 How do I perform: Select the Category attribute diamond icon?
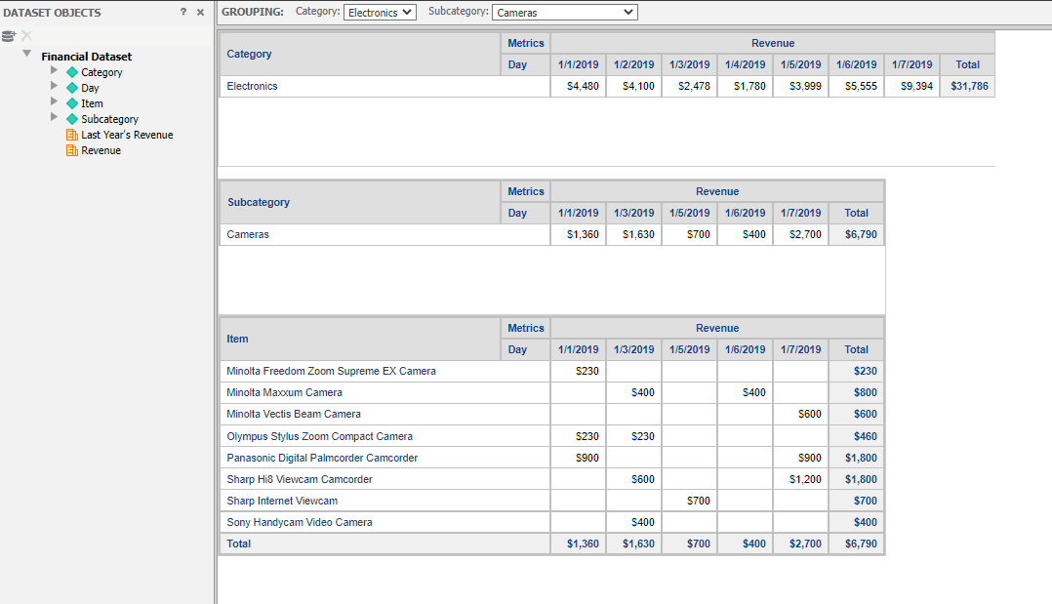[72, 72]
